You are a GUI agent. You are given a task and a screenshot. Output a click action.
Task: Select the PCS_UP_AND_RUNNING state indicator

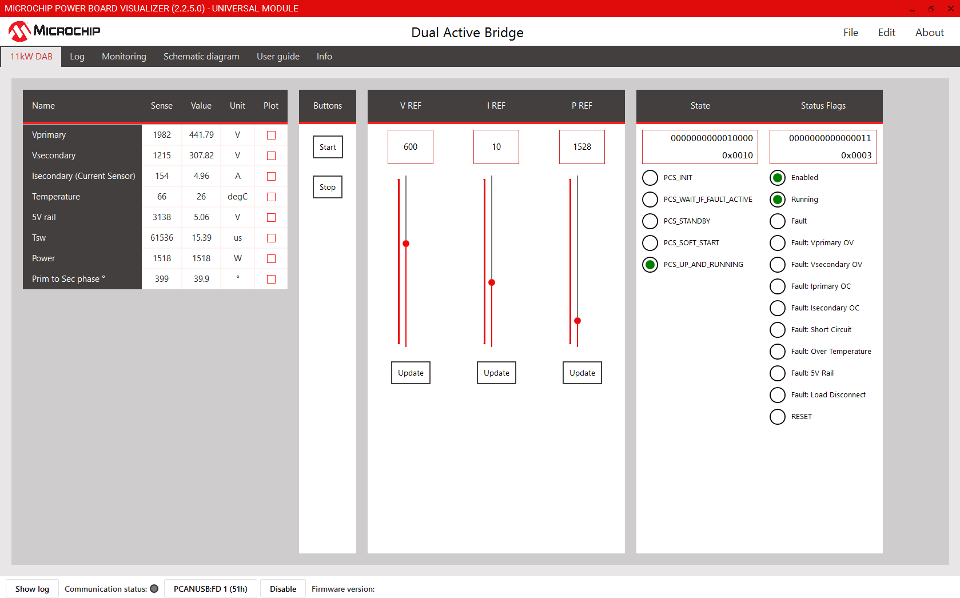pos(650,265)
